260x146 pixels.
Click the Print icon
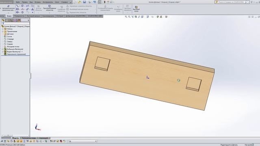pyautogui.click(x=89, y=2)
